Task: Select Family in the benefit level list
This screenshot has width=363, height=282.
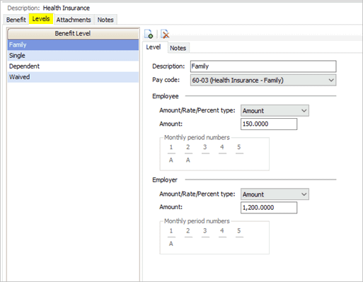Action: point(73,45)
